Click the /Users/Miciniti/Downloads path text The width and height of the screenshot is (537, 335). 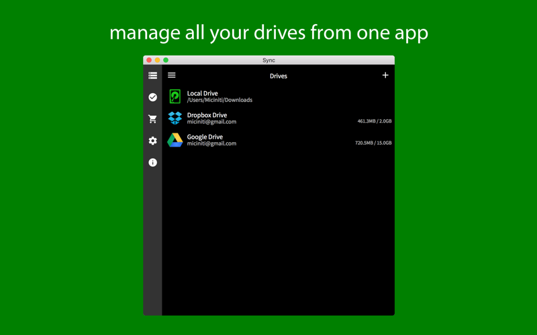(x=219, y=100)
